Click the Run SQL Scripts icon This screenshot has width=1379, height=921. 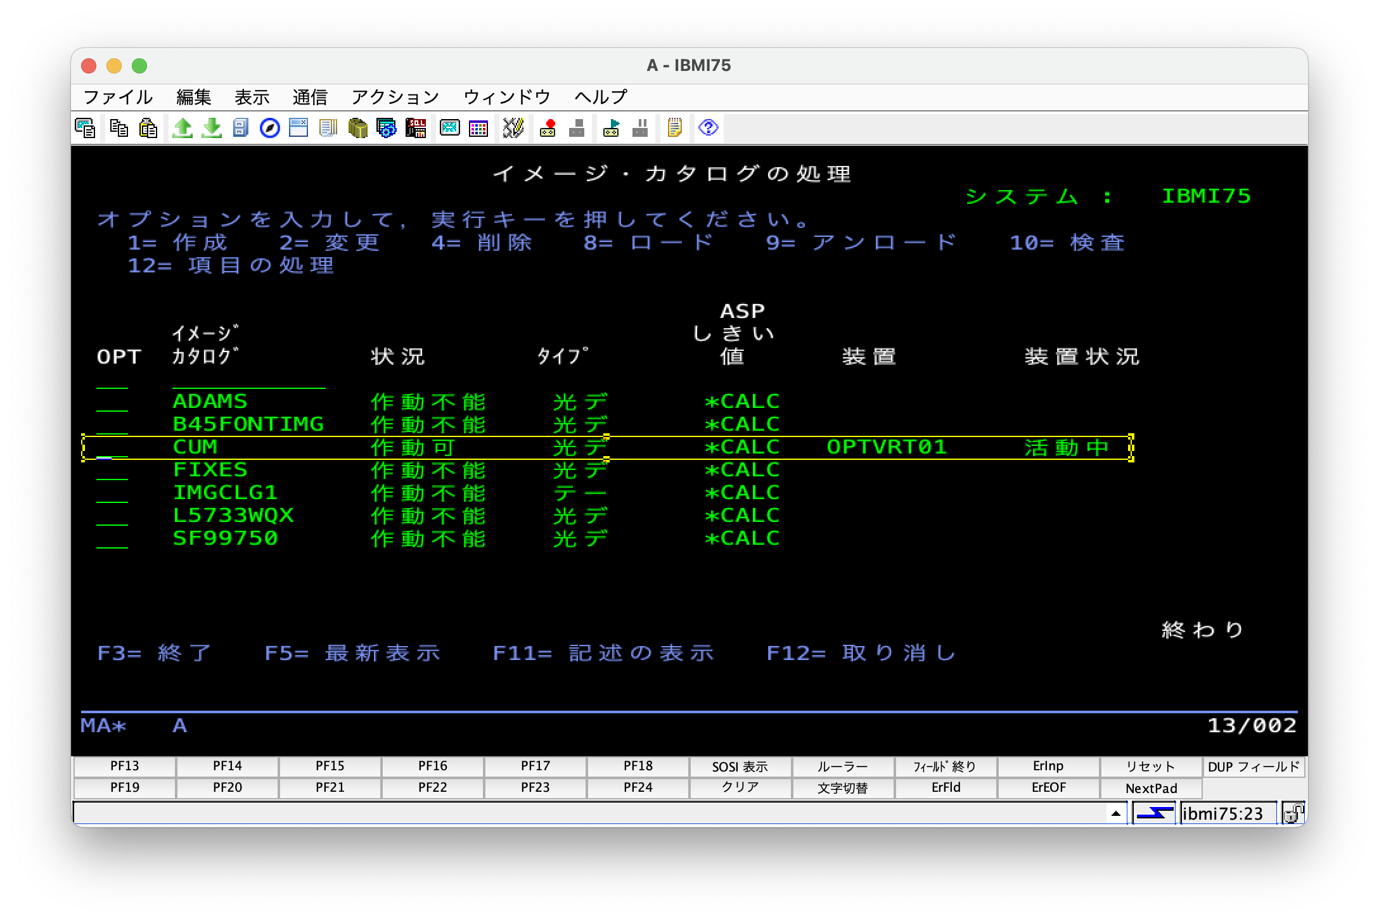pyautogui.click(x=416, y=128)
